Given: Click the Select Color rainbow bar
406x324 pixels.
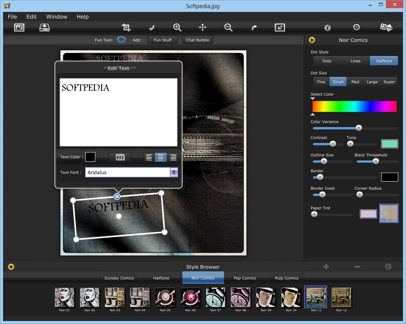Looking at the screenshot, I should (x=354, y=106).
